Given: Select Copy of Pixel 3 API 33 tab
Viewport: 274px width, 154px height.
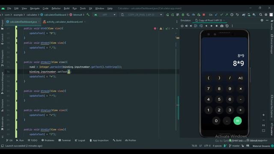Looking at the screenshot, I should pos(210,21).
